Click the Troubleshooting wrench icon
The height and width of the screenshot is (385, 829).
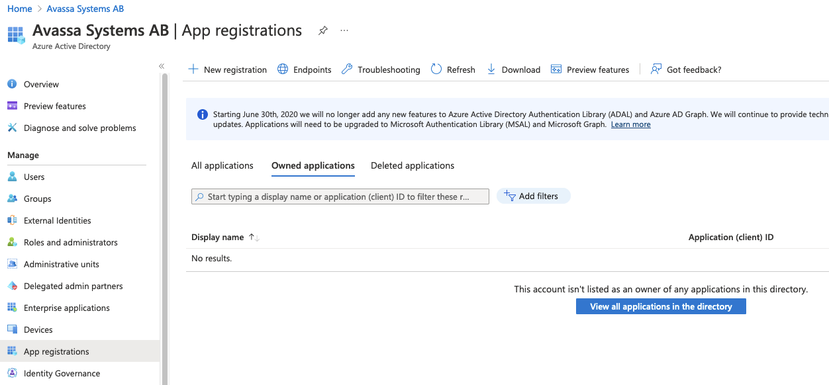[347, 69]
